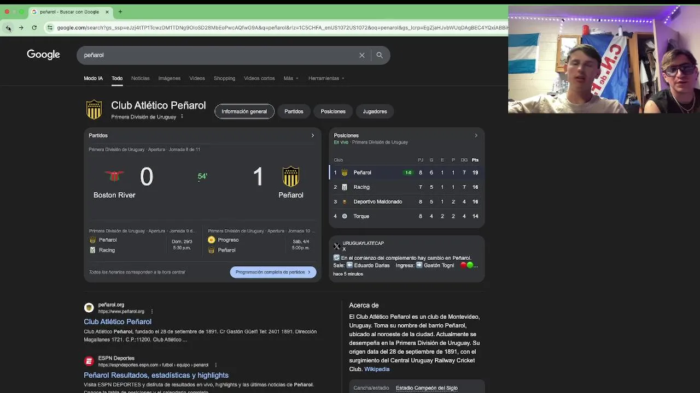Click the Torque crest in standings
This screenshot has width=700, height=393.
pyautogui.click(x=345, y=216)
